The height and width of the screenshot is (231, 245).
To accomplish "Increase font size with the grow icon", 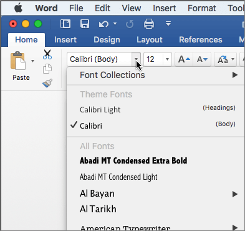I will pyautogui.click(x=184, y=59).
